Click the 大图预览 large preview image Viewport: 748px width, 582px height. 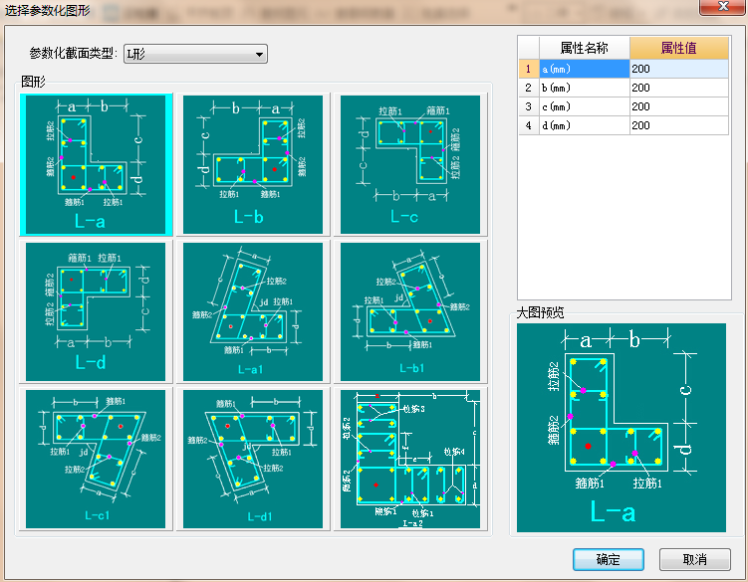622,428
